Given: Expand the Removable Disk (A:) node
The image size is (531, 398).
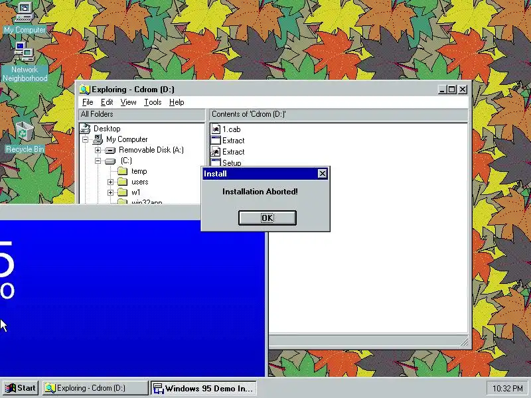Looking at the screenshot, I should coord(98,150).
